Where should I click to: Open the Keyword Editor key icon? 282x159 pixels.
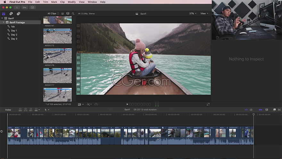[24, 7]
